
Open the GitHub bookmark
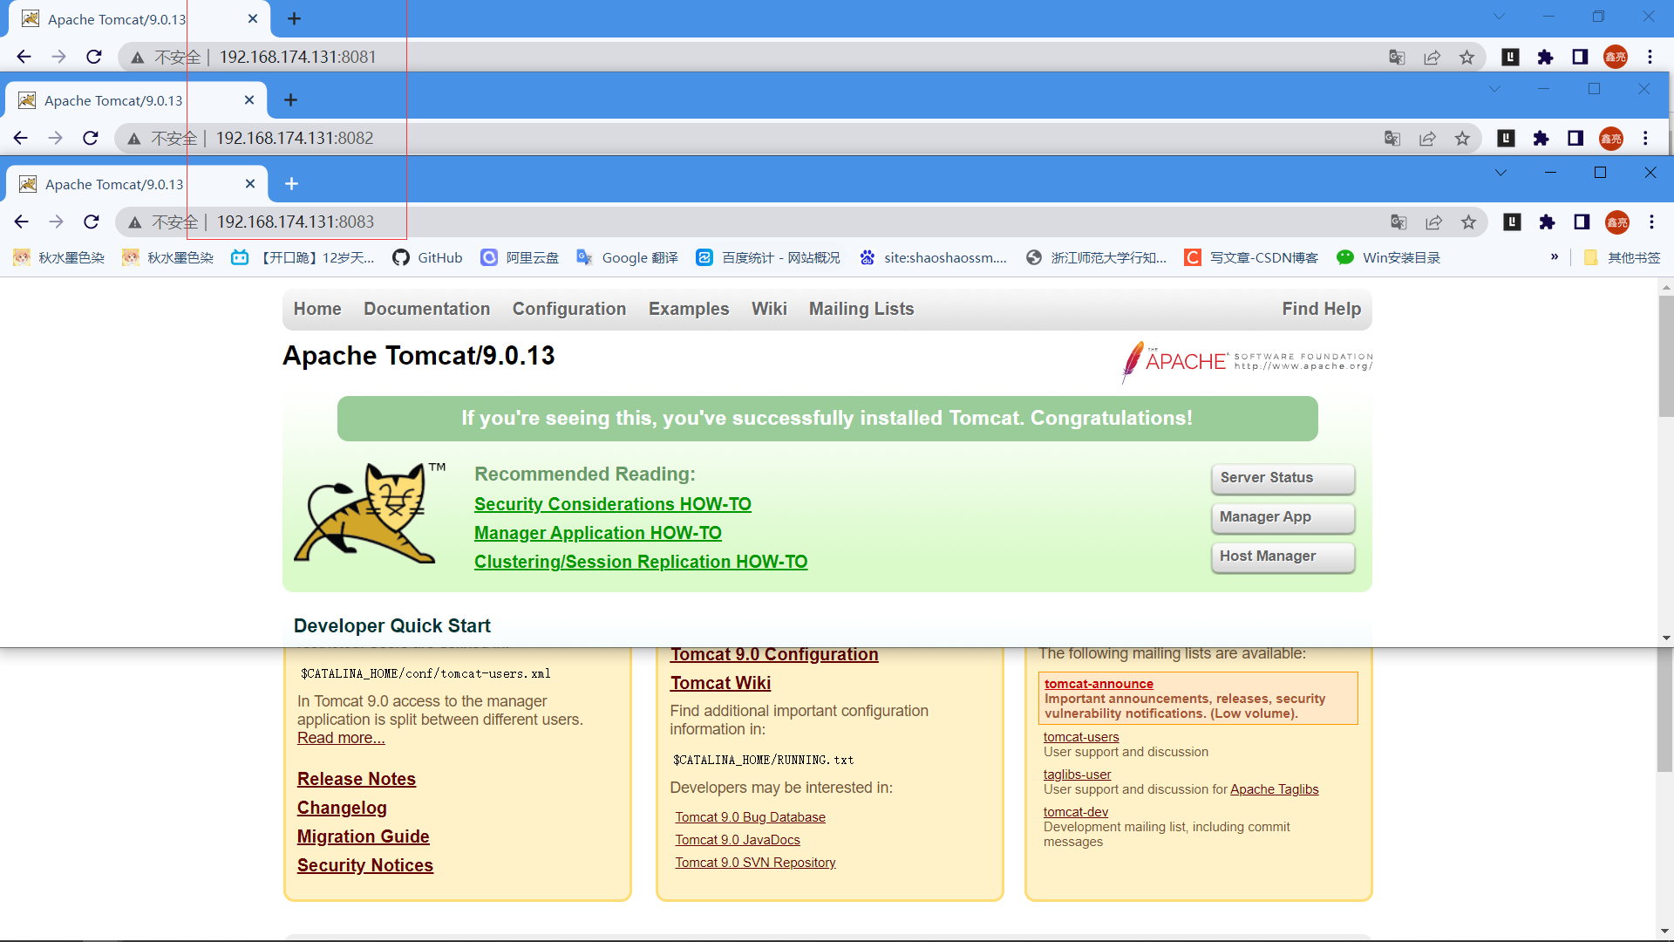(x=427, y=257)
